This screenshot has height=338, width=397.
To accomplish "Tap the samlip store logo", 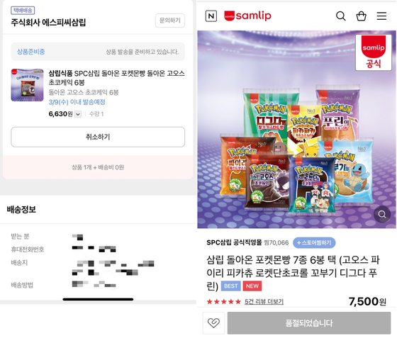I will tap(247, 16).
